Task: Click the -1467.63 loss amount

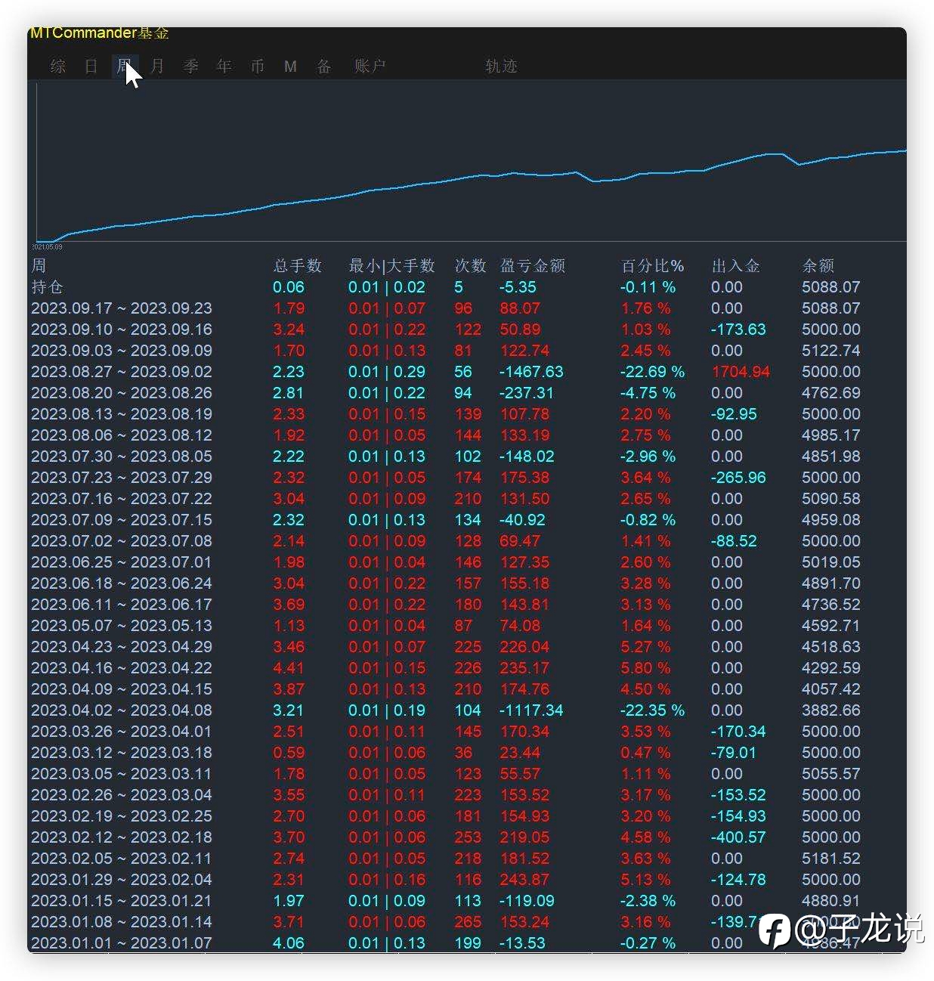Action: click(531, 372)
